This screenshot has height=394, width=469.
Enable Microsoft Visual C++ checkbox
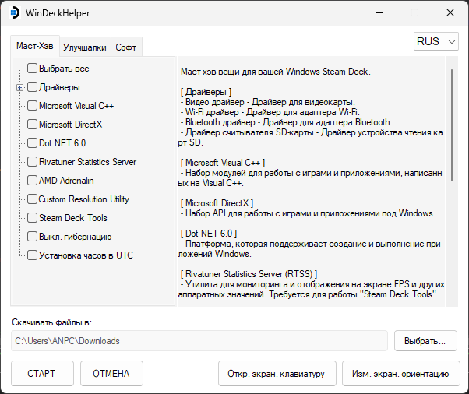pos(32,106)
